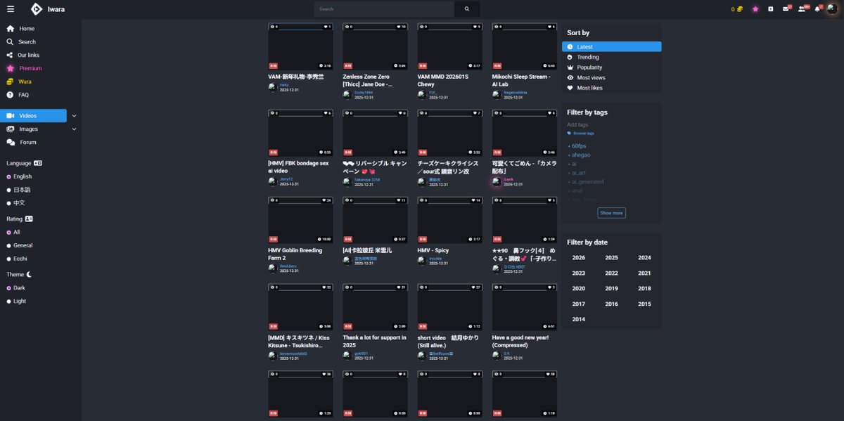Add the ahegao tag filter

point(579,155)
